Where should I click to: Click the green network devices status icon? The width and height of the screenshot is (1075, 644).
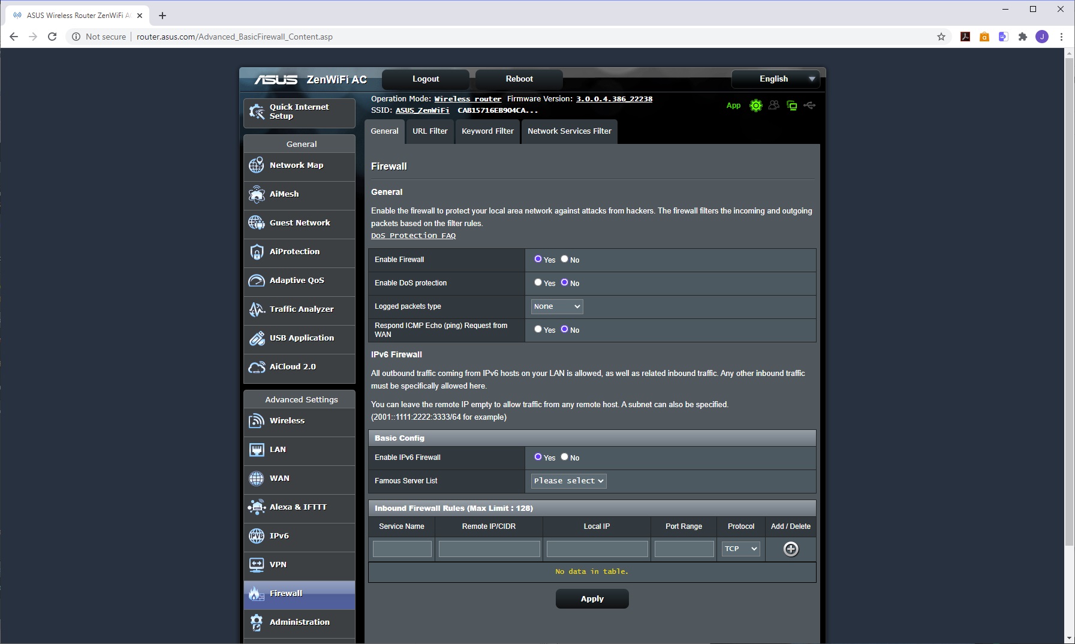tap(792, 106)
